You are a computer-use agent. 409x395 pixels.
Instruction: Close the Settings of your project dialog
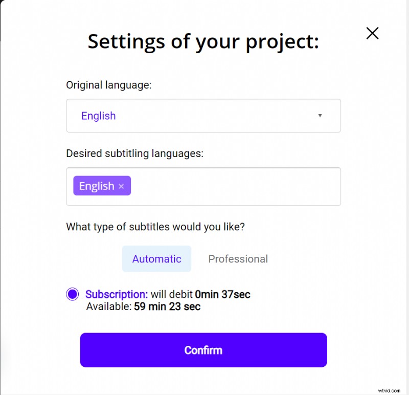(372, 33)
